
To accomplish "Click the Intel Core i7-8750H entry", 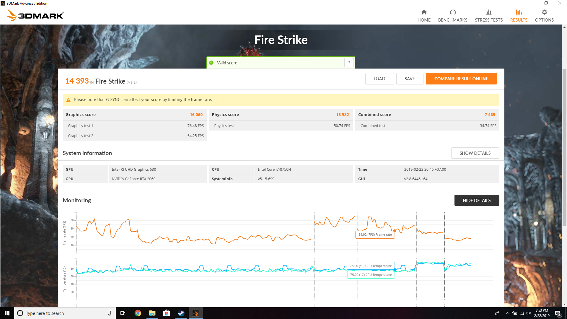I will (274, 169).
